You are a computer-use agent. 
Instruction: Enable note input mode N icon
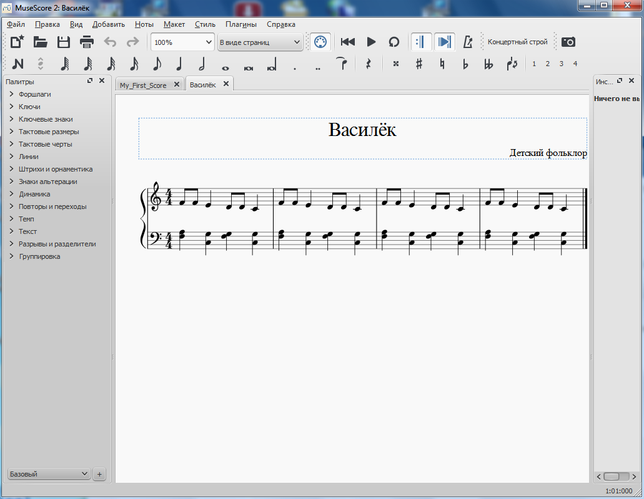[x=17, y=64]
